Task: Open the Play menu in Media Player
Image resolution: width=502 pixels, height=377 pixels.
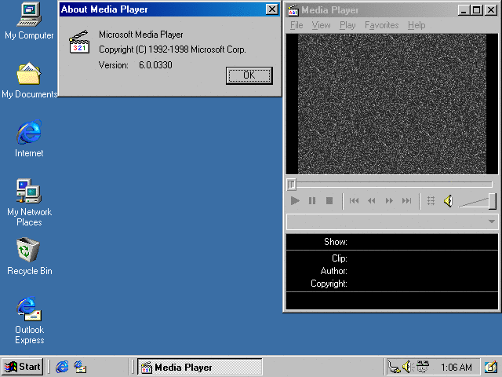Action: pos(347,25)
